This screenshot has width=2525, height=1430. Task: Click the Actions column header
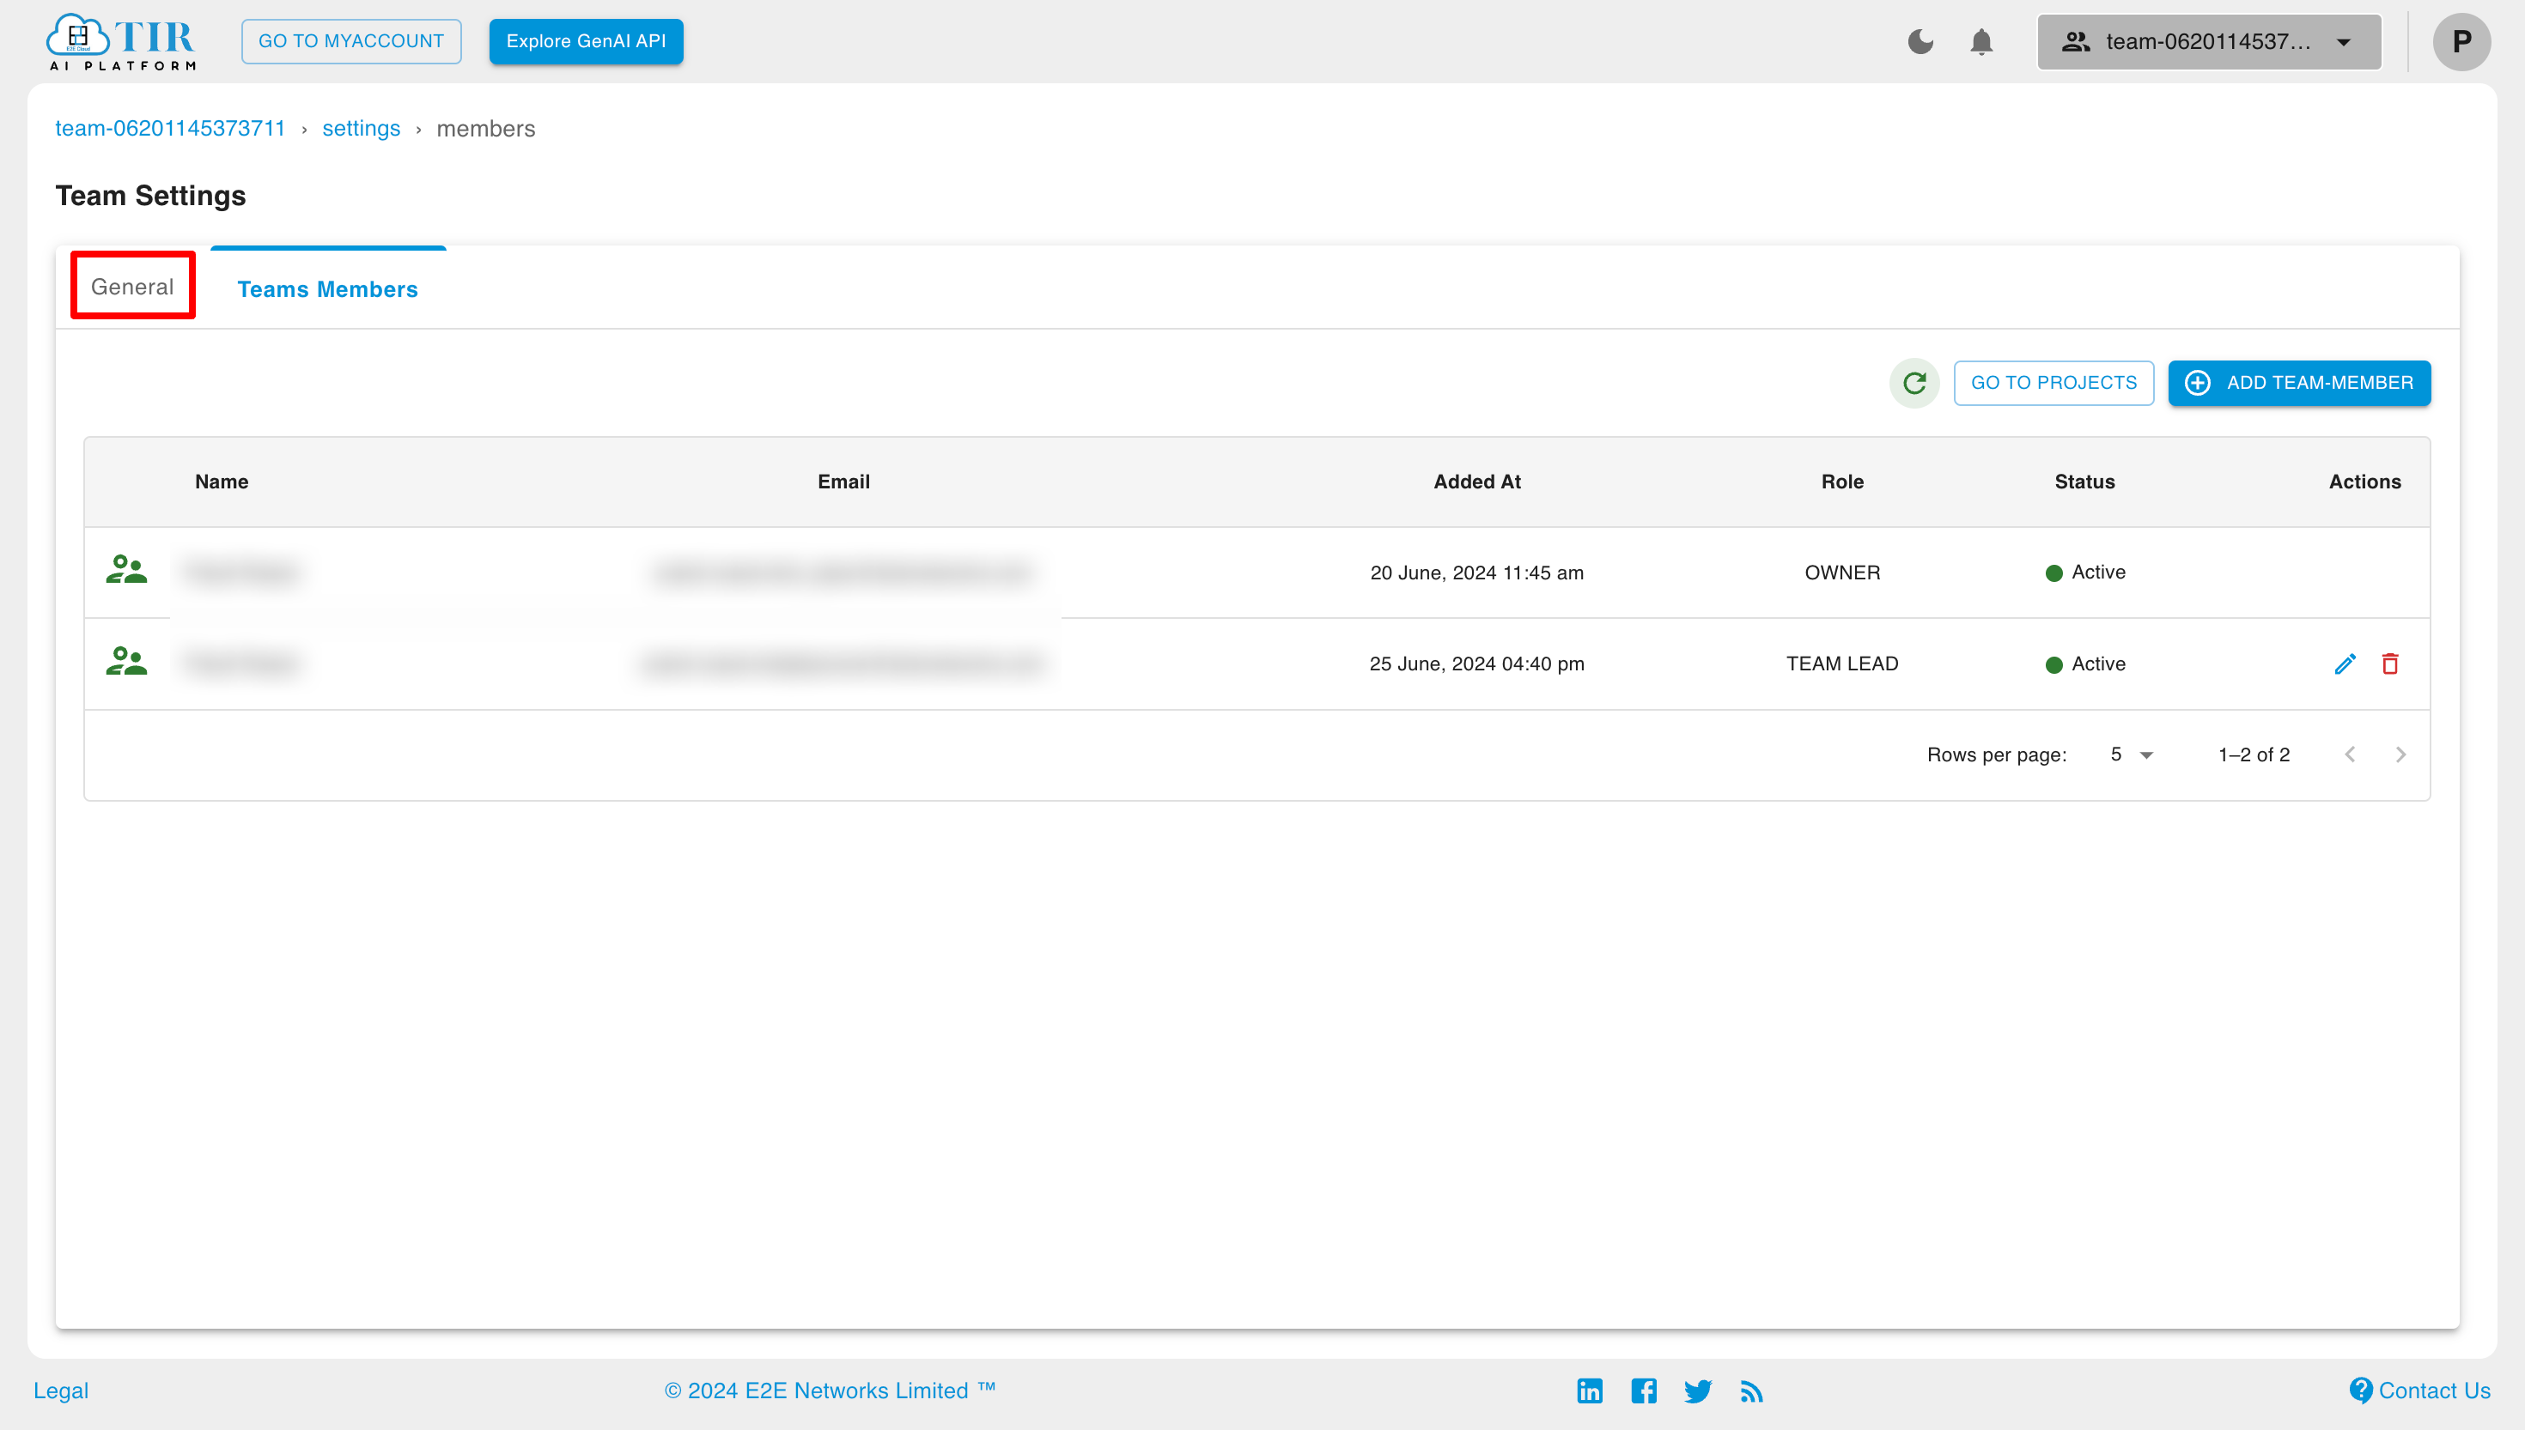click(x=2365, y=482)
